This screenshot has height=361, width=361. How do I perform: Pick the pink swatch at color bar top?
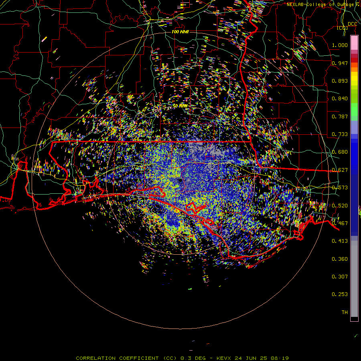[x=354, y=43]
